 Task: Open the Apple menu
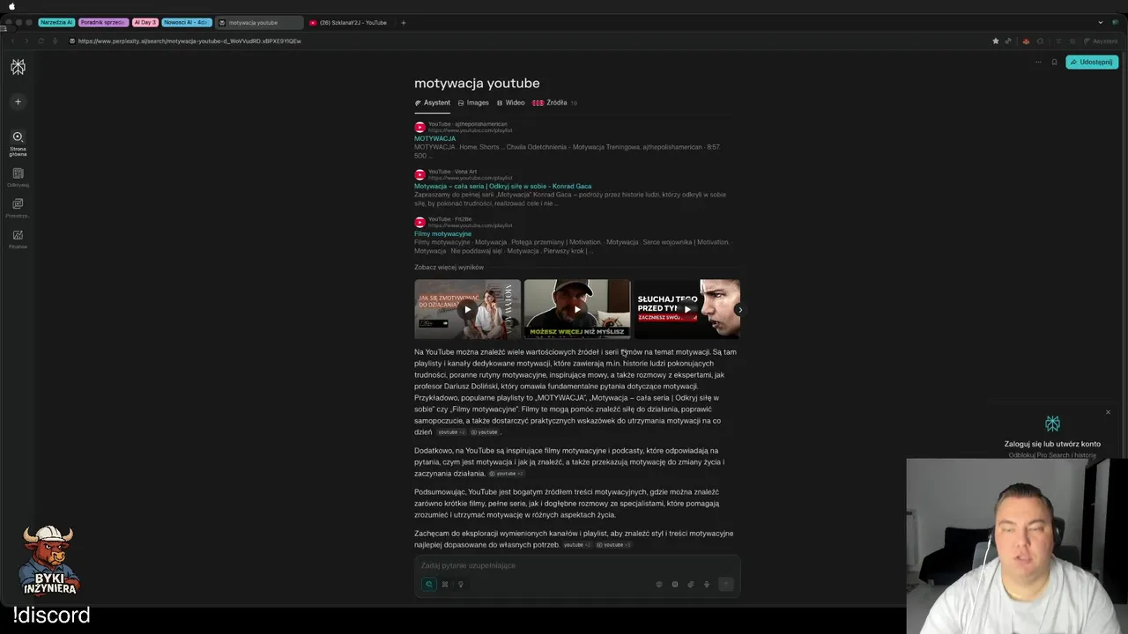11,6
